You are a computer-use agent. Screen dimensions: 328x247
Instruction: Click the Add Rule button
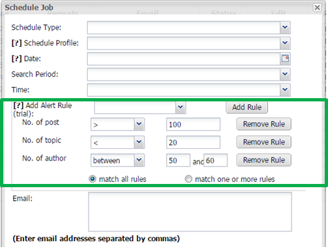click(x=247, y=107)
